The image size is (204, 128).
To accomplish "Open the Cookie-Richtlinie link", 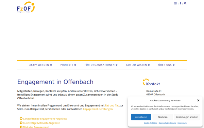I will point(151,123).
